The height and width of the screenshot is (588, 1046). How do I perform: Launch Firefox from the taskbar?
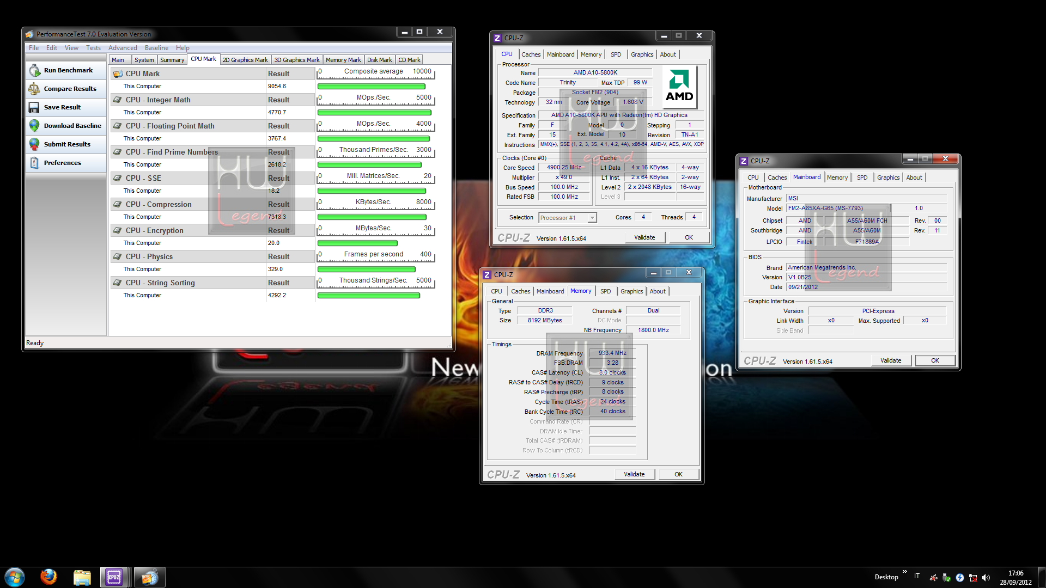48,577
